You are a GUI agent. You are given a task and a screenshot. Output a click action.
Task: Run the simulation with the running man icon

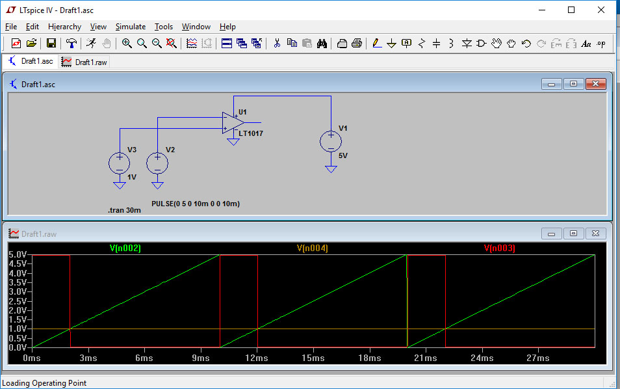coord(92,43)
